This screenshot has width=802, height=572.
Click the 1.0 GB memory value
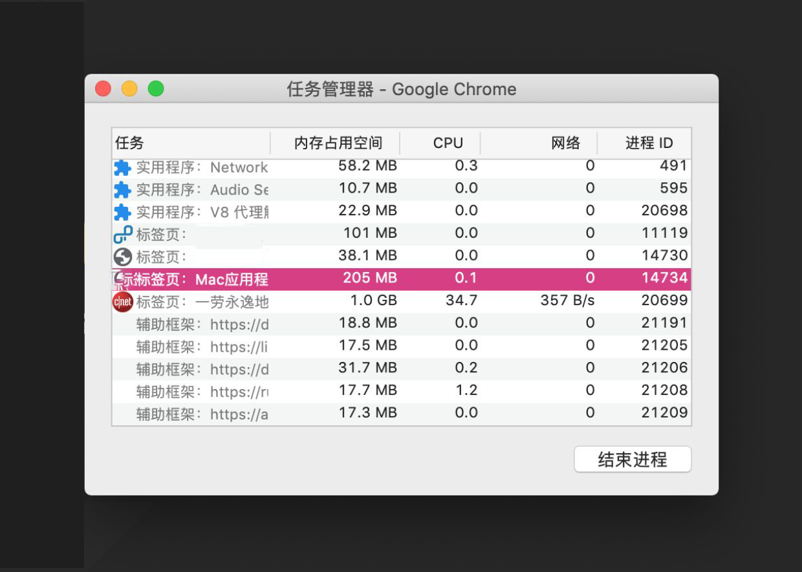pos(374,301)
